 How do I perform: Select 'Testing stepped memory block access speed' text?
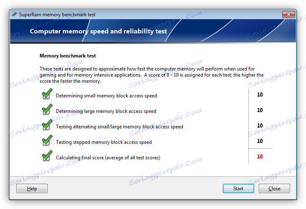[x=104, y=142]
